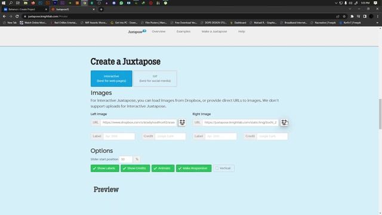The width and height of the screenshot is (382, 215).
Task: Click the left image Label field
Action: click(119, 136)
